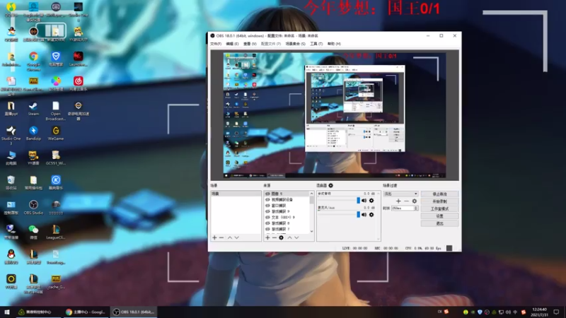The width and height of the screenshot is (566, 318).
Task: Open the 查看(V) menu in OBS
Action: 250,44
